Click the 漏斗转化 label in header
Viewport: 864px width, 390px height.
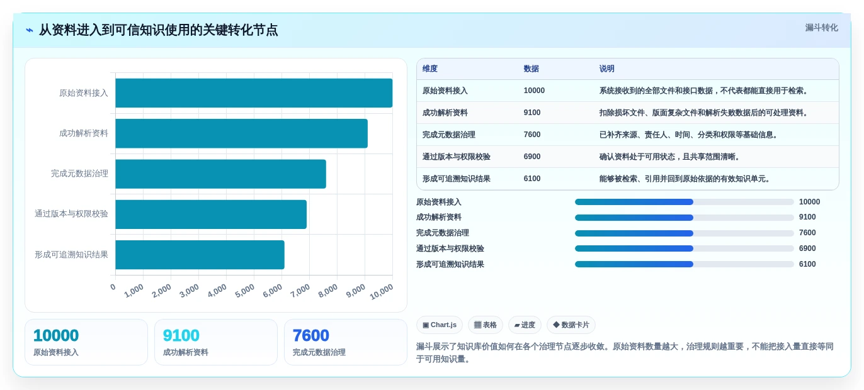821,28
